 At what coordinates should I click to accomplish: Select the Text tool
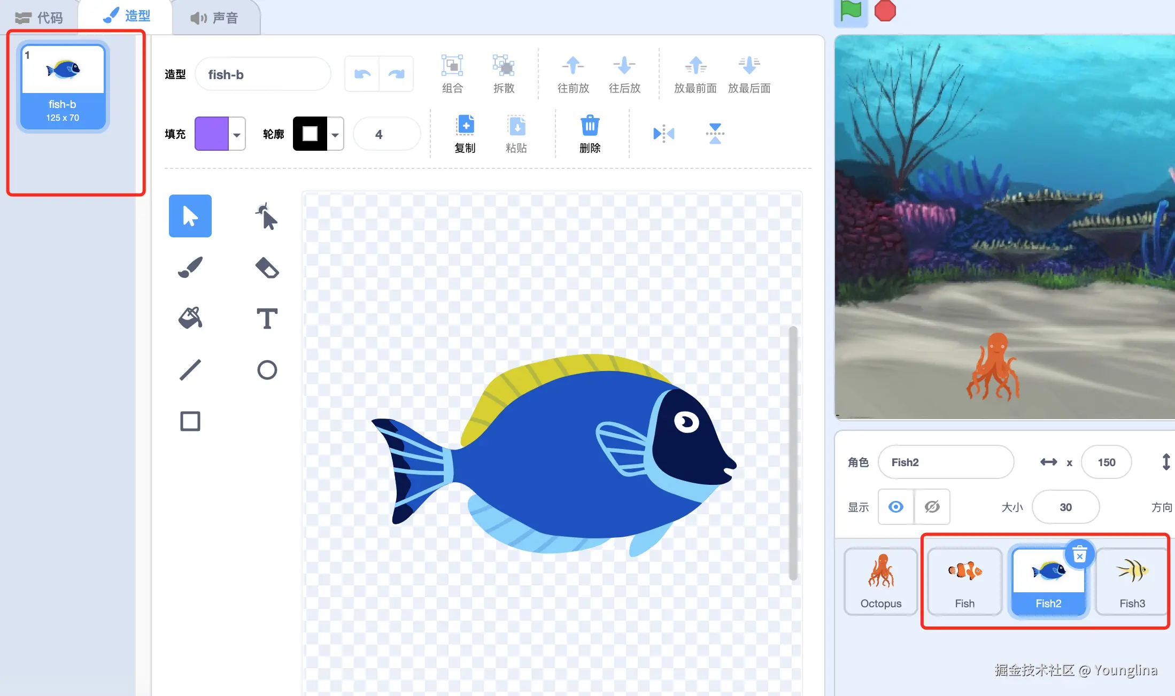[x=267, y=319]
